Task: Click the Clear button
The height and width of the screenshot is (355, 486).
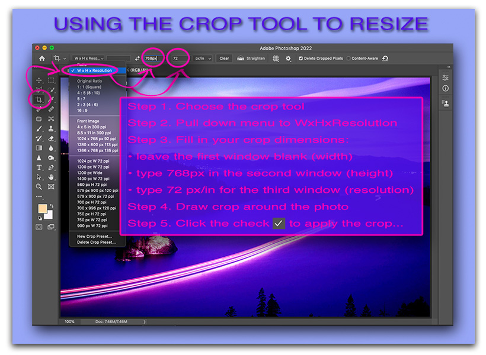Action: click(x=224, y=59)
